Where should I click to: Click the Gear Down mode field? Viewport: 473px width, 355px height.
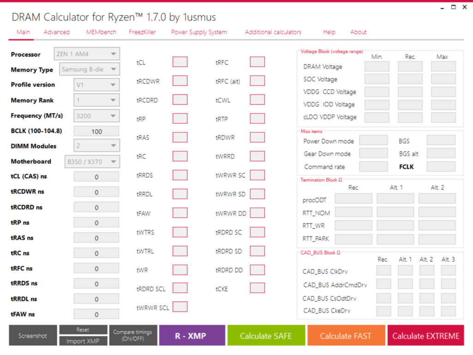click(373, 153)
